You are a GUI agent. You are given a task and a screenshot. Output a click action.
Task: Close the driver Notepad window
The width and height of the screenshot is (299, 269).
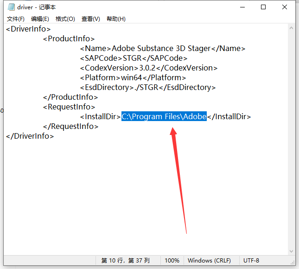tap(285, 7)
